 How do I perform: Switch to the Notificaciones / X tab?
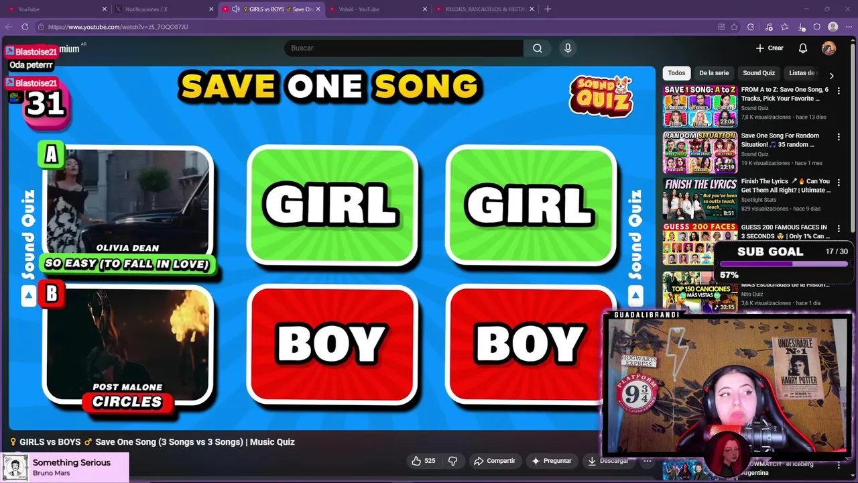click(x=163, y=9)
